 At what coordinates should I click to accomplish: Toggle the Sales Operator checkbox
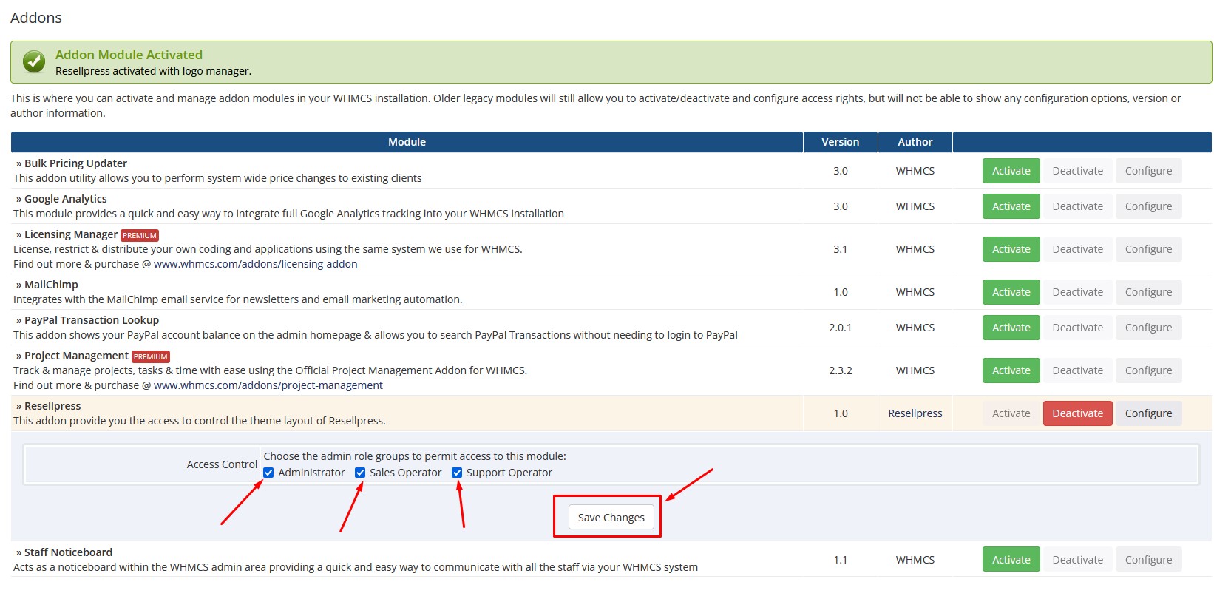point(360,473)
